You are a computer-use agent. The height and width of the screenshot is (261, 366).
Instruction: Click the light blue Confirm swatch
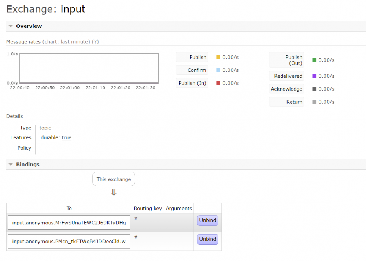point(218,70)
